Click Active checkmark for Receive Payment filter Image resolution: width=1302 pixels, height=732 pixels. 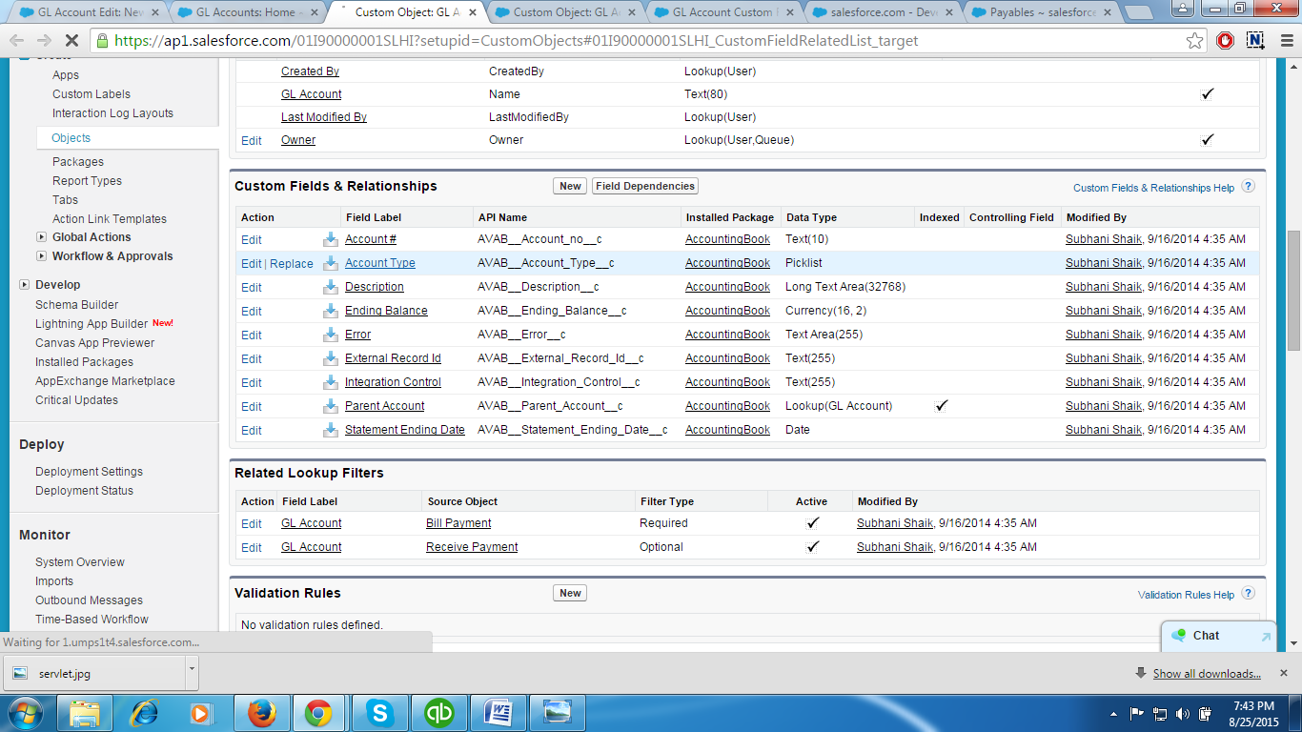click(812, 547)
